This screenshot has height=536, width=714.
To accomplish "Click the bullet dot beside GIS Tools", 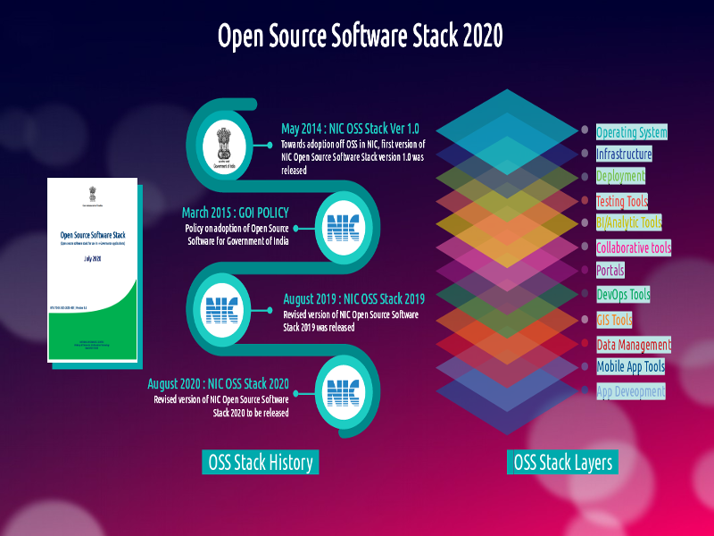I will [585, 320].
